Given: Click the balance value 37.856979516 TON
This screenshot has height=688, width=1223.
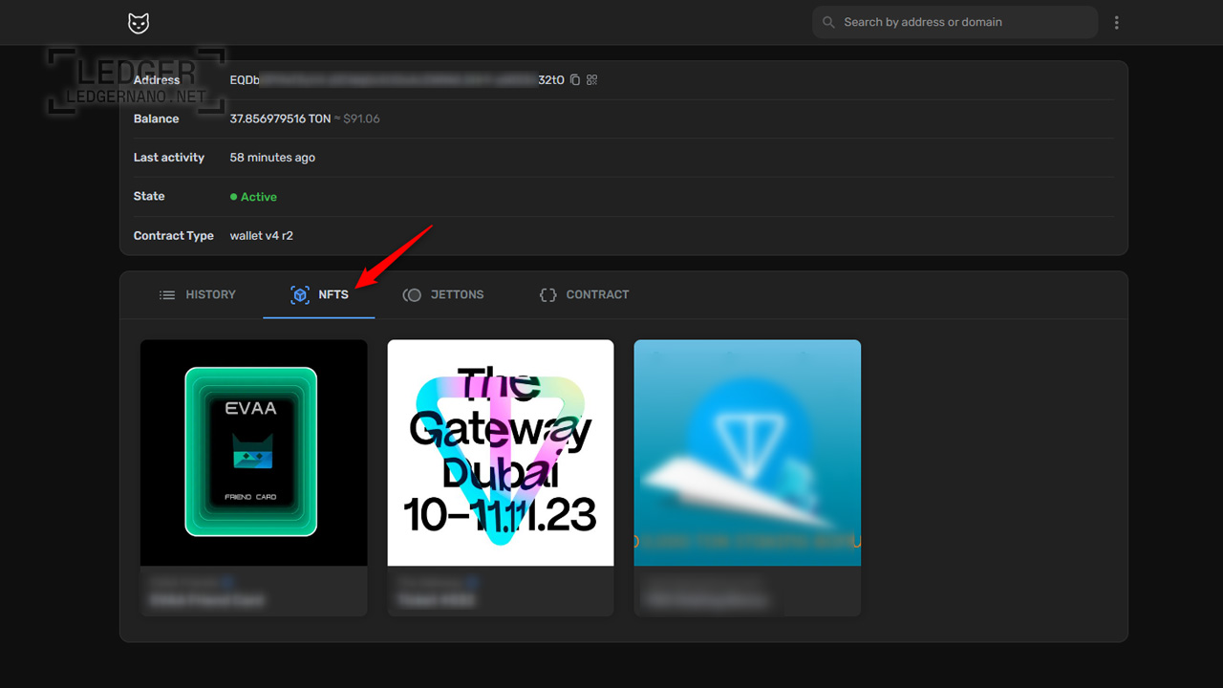Looking at the screenshot, I should 280,119.
